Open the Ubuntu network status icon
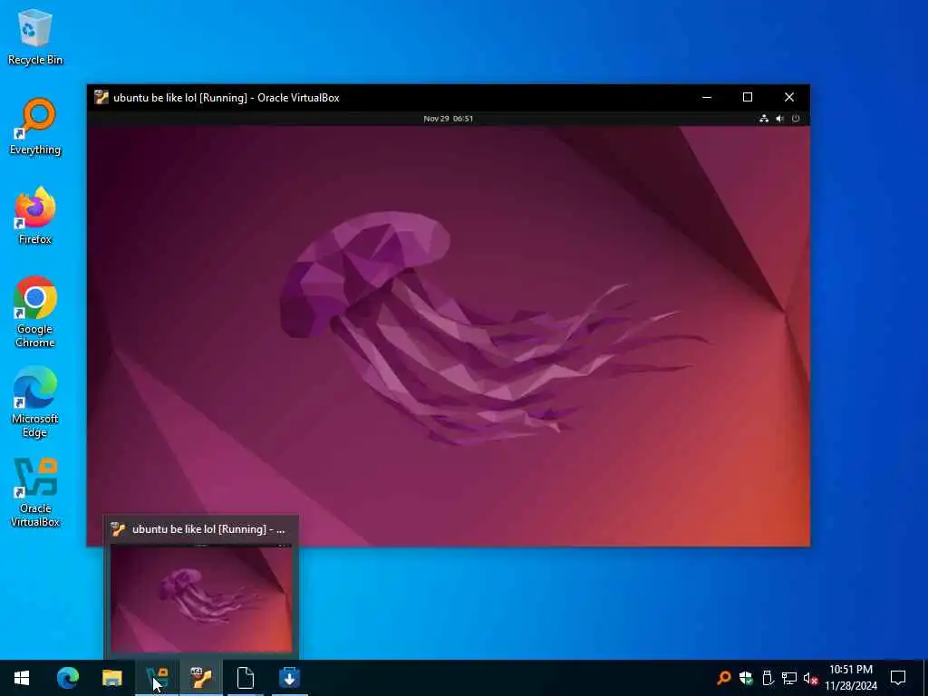This screenshot has height=696, width=928. 764,119
